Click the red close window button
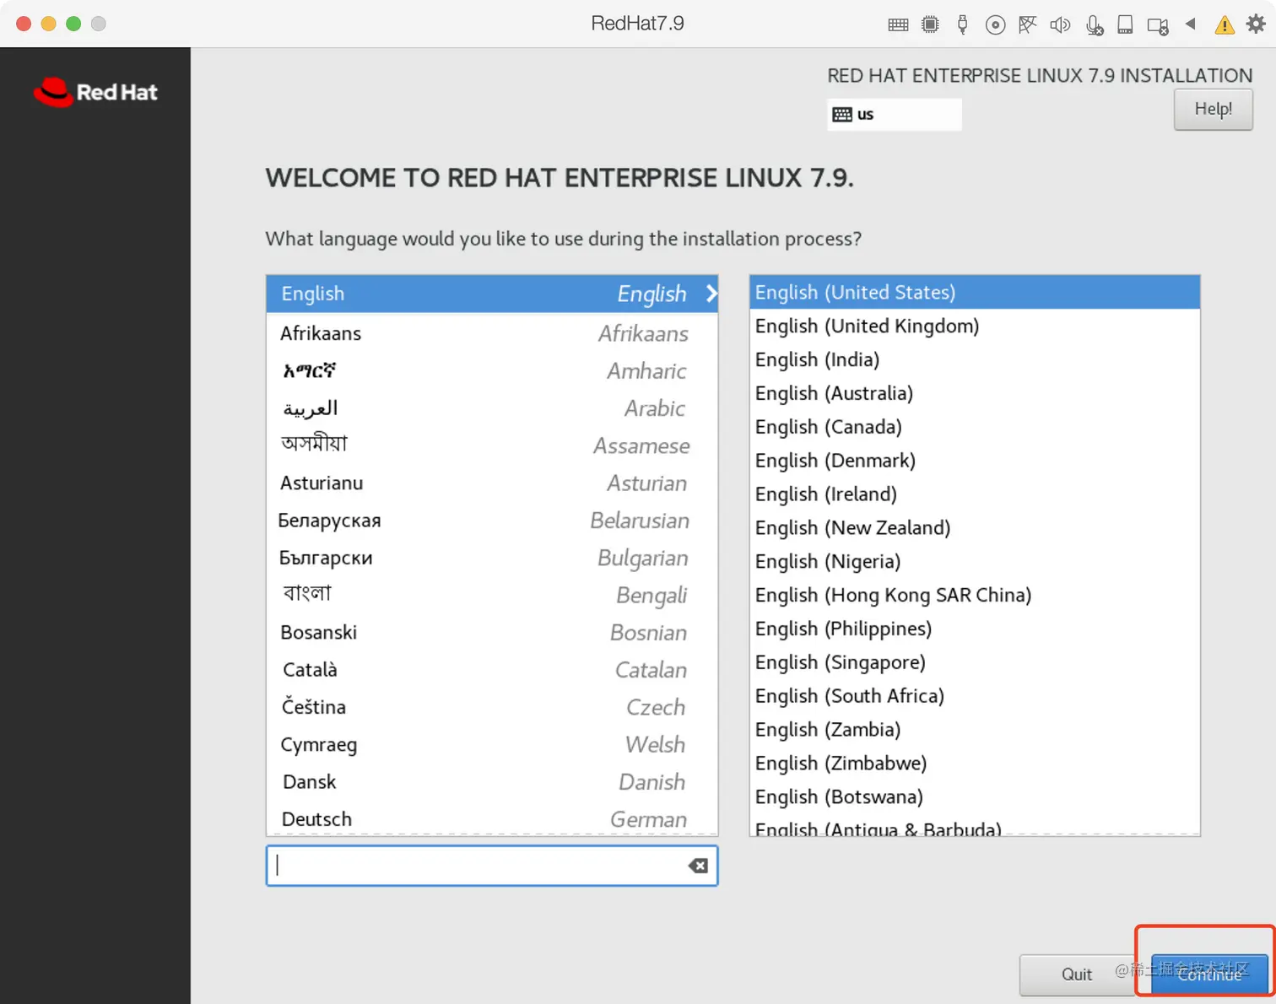This screenshot has height=1004, width=1276. tap(24, 24)
